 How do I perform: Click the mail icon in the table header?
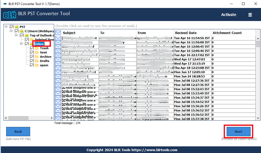coord(58,33)
